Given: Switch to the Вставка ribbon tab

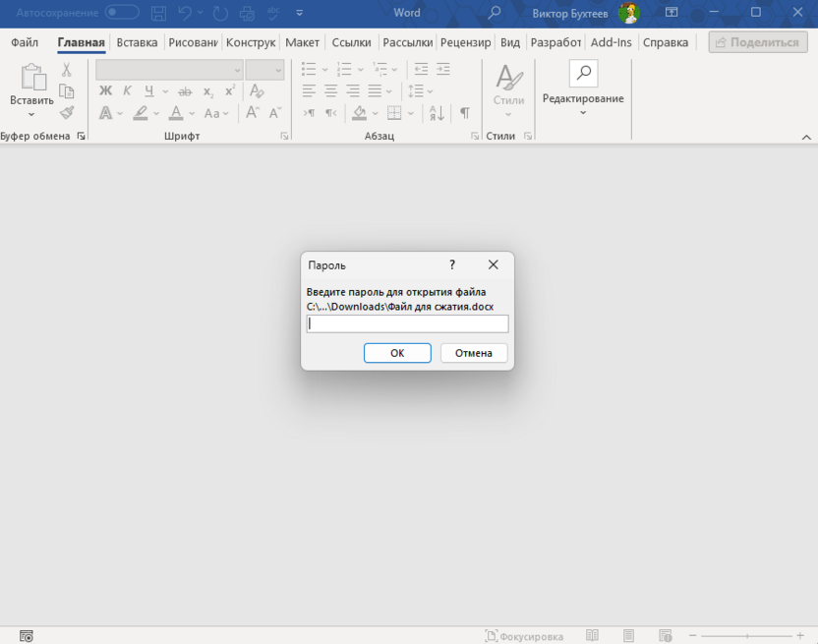Looking at the screenshot, I should [x=137, y=42].
